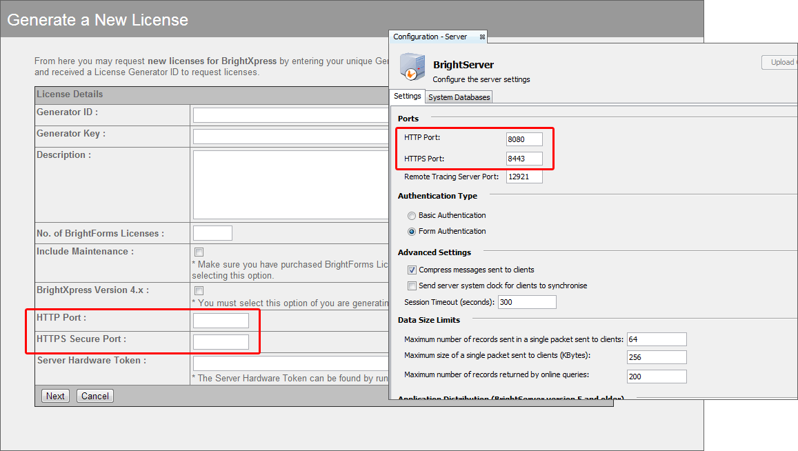This screenshot has height=451, width=798.
Task: Tick the Include Maintenance checkbox
Action: pyautogui.click(x=199, y=252)
